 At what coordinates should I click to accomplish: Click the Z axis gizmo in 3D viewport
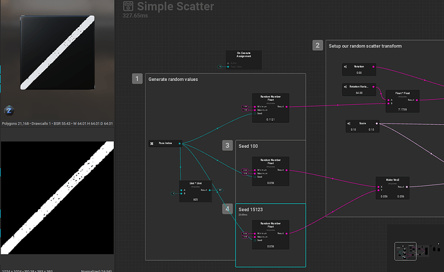click(x=9, y=110)
